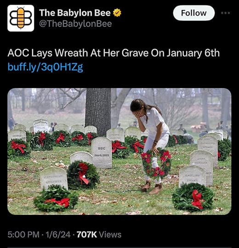Click the gold verified badge
The width and height of the screenshot is (239, 248).
[x=117, y=13]
